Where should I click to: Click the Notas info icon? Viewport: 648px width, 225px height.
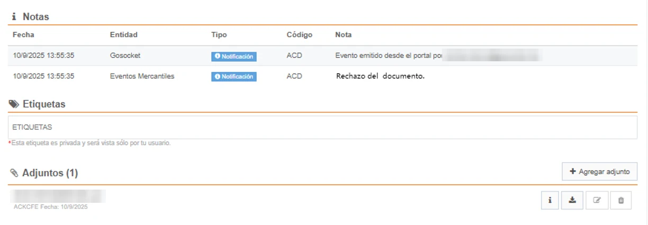point(14,17)
